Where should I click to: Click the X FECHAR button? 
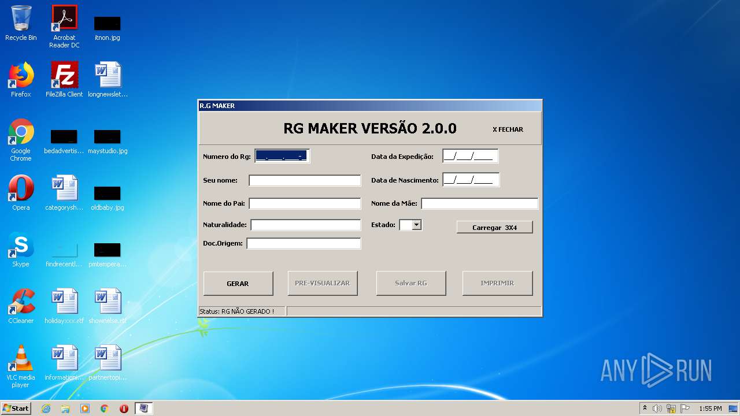point(508,129)
